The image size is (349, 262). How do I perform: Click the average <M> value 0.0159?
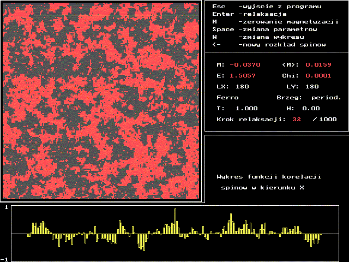point(318,64)
